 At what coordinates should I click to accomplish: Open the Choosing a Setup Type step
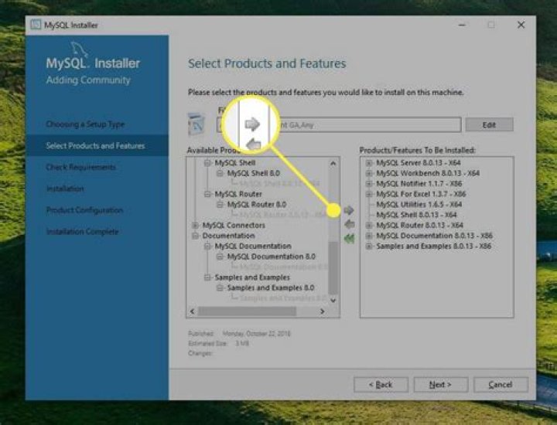(85, 124)
